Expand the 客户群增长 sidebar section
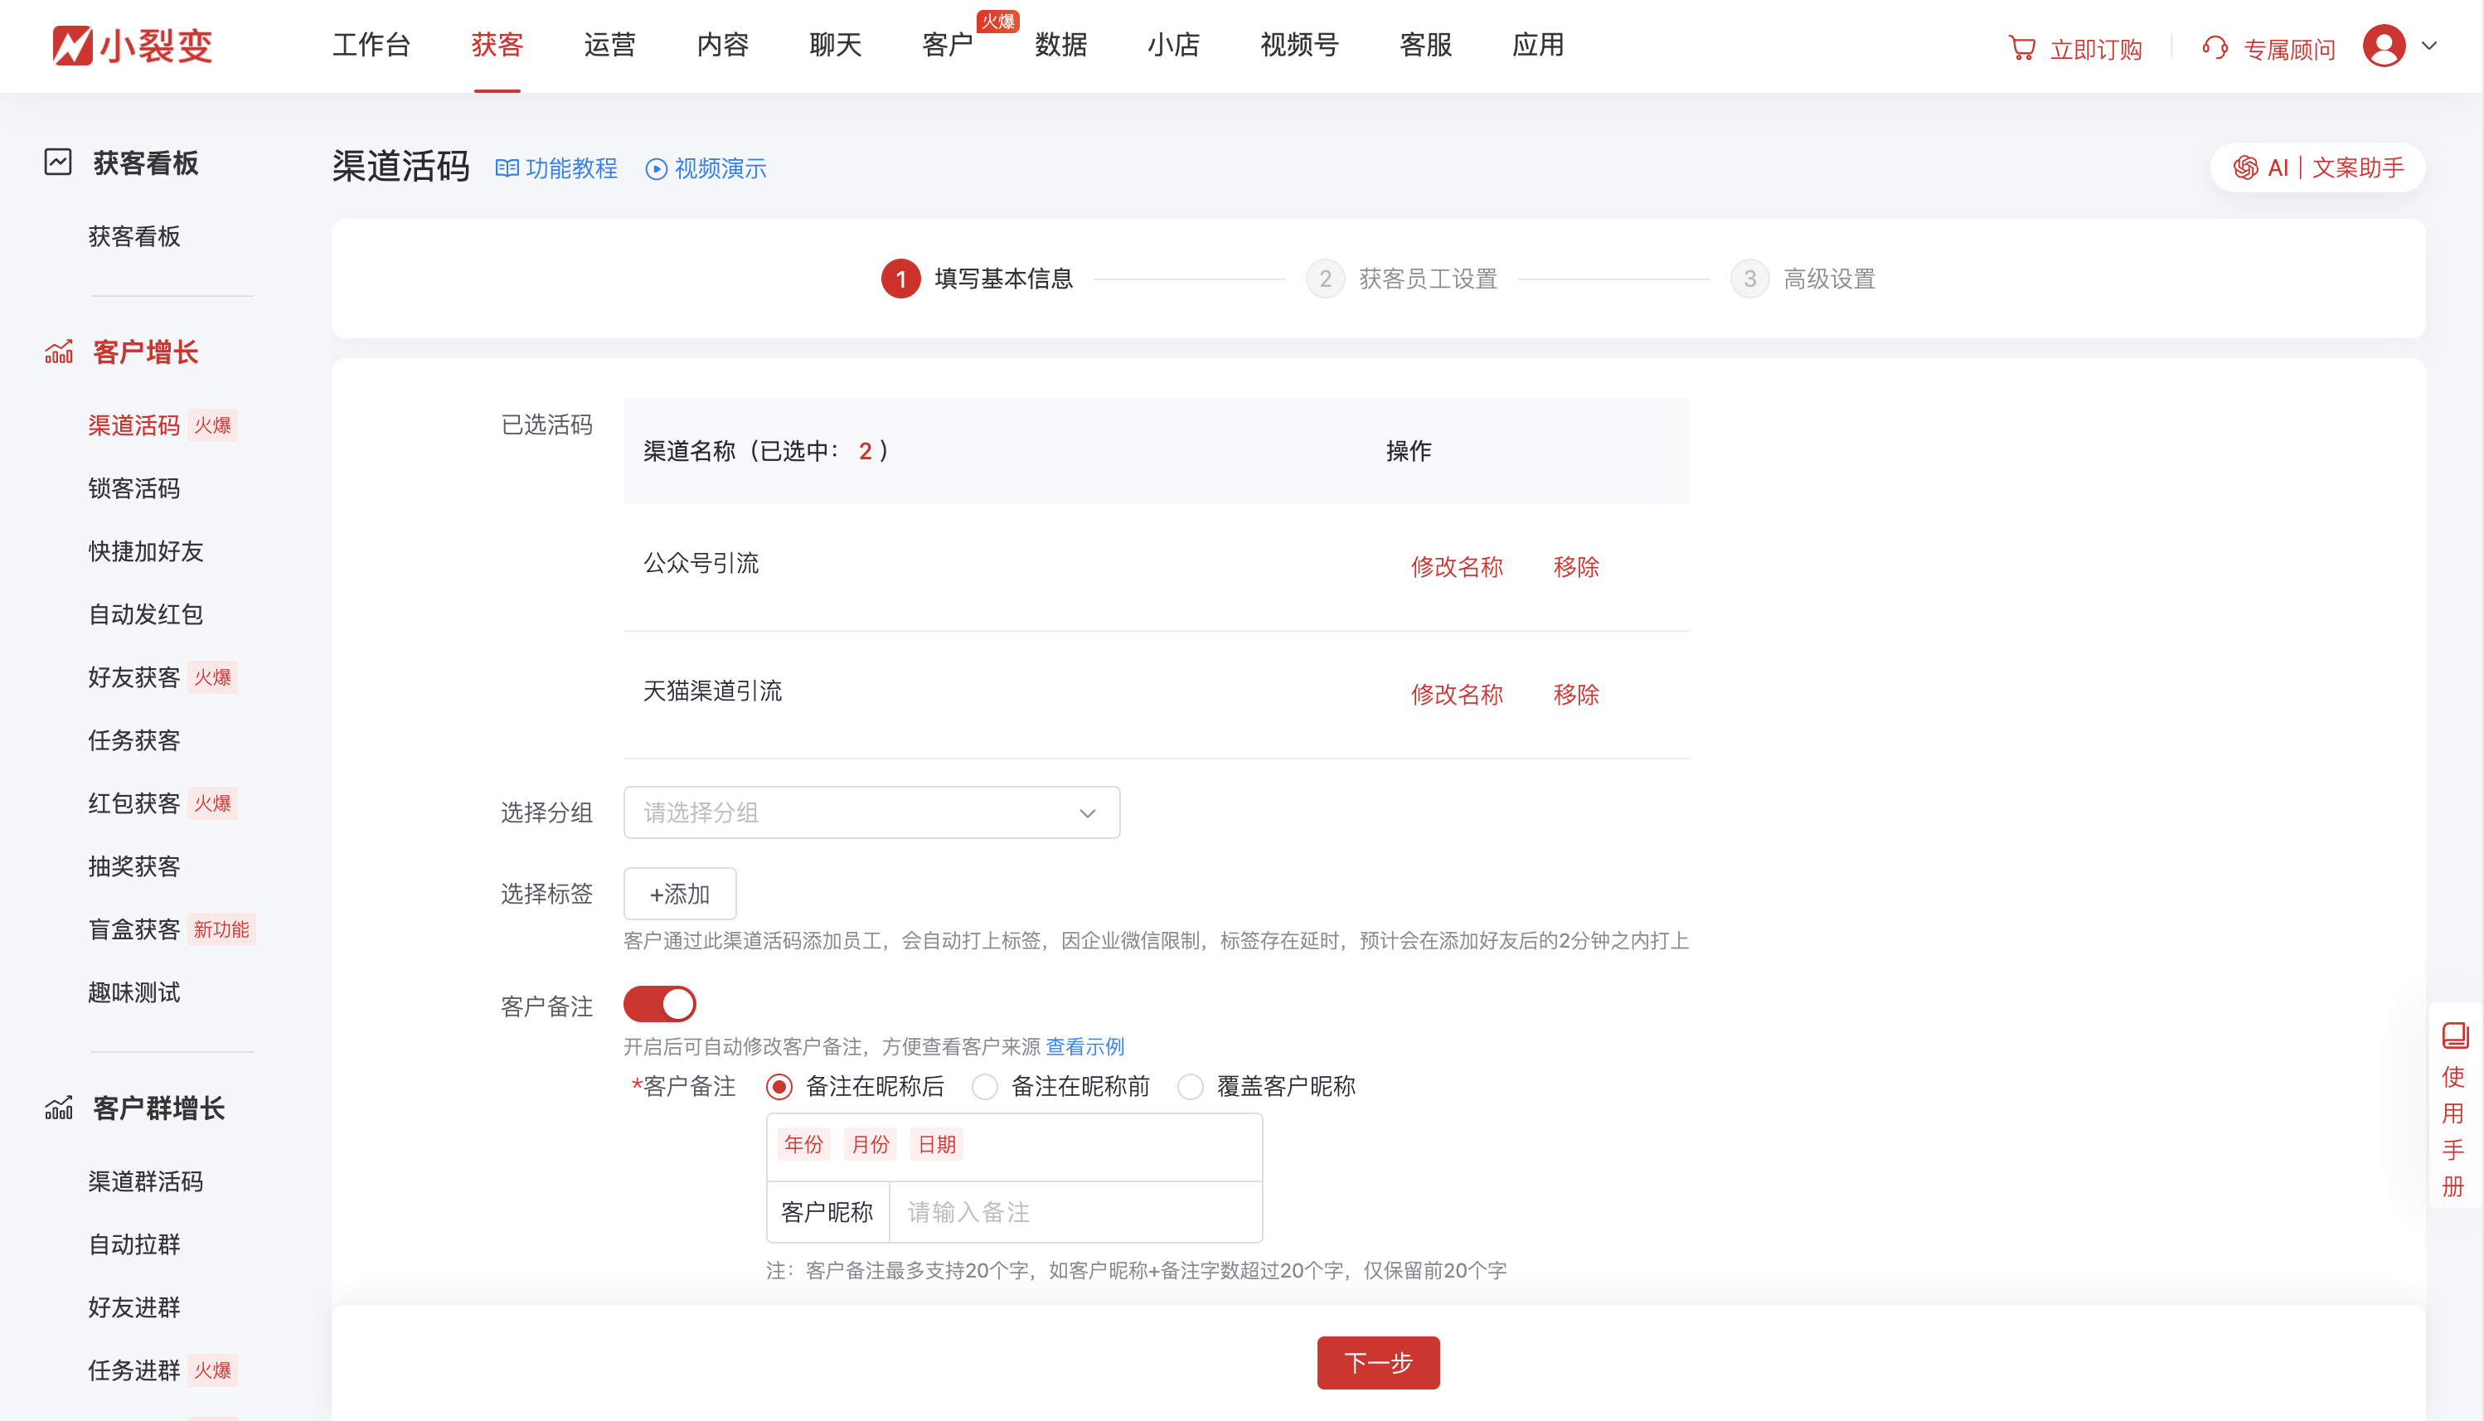 coord(158,1108)
